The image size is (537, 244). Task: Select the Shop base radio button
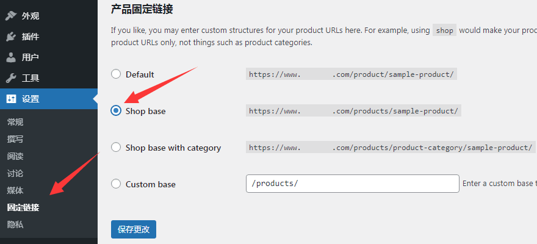click(x=116, y=111)
